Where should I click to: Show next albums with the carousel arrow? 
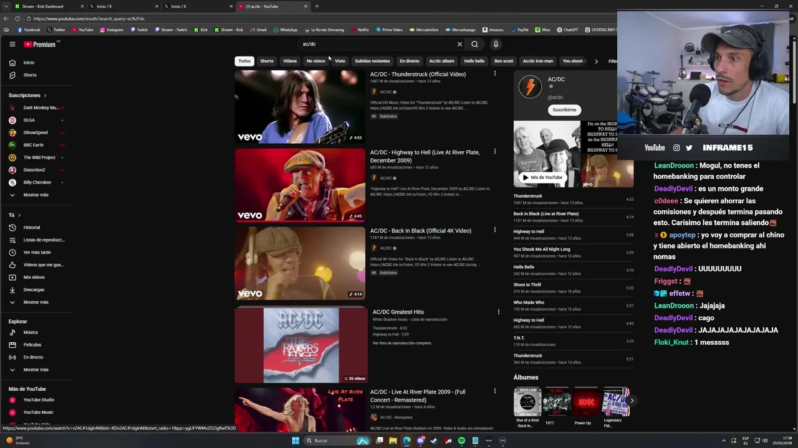point(631,400)
